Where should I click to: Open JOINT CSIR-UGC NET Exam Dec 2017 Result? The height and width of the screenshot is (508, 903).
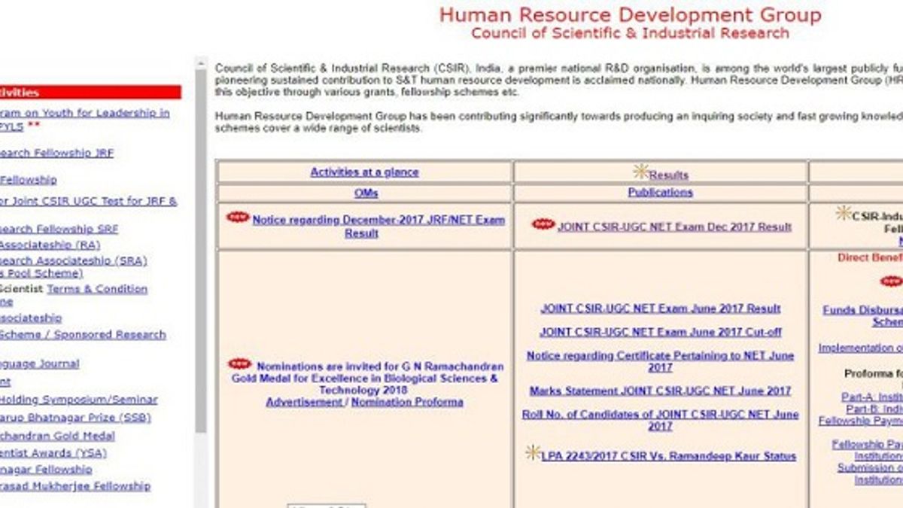674,227
